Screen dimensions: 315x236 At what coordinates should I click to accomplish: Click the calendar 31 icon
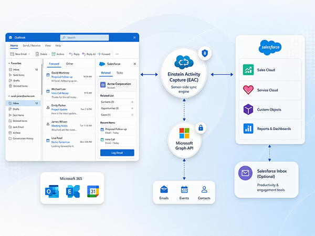click(93, 191)
